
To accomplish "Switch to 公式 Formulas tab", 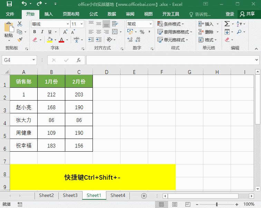I will 94,14.
